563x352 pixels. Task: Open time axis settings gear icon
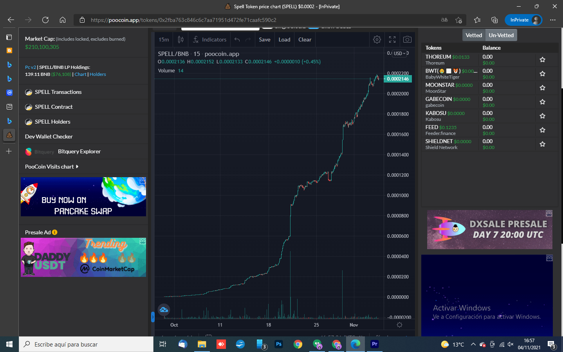[399, 325]
